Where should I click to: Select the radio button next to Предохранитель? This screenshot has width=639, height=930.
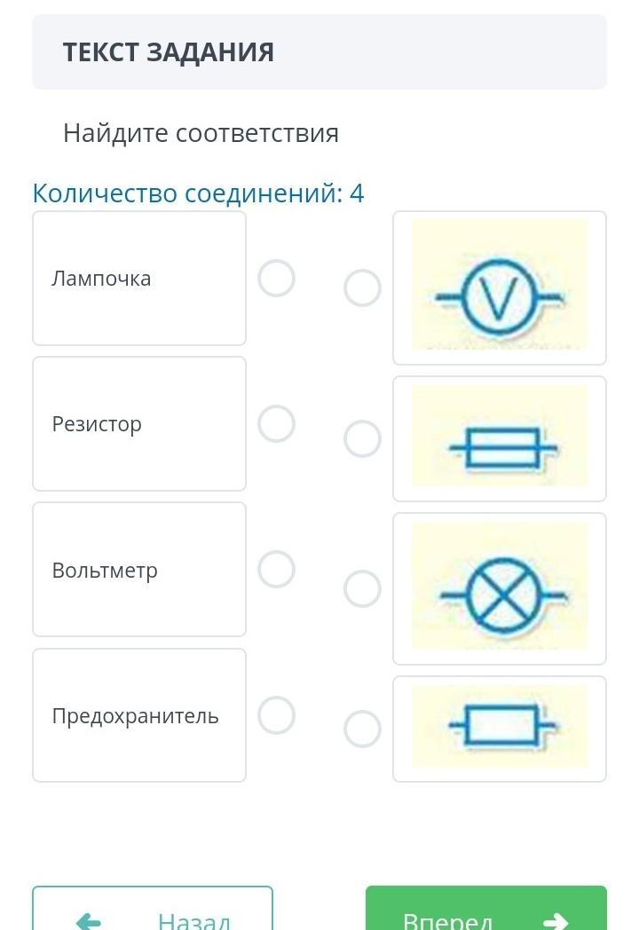[276, 715]
